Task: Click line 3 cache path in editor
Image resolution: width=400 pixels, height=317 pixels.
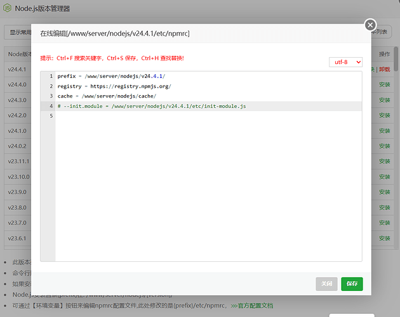Action: tap(107, 96)
